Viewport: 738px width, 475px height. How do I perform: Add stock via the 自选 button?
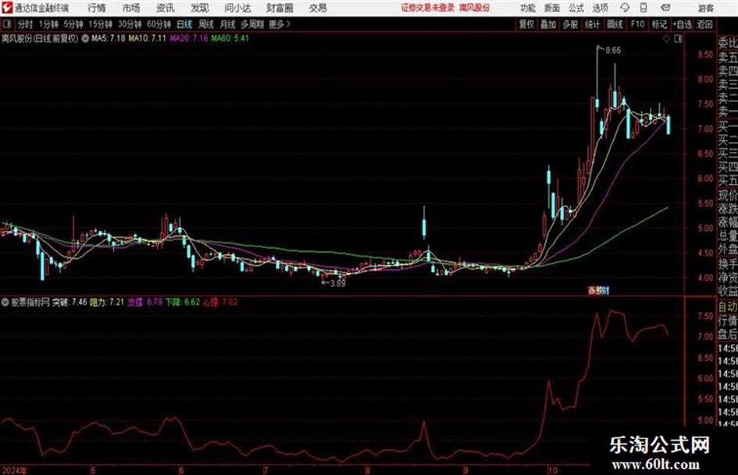tap(683, 24)
